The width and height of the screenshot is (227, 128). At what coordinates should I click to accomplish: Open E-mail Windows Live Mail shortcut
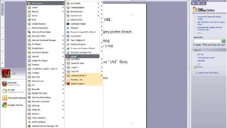[13, 91]
